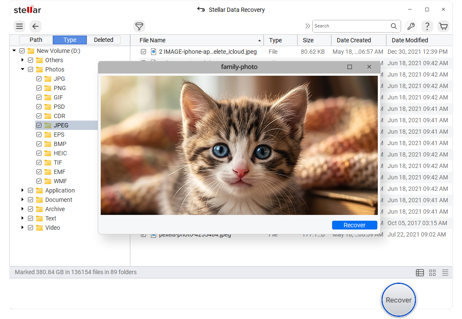This screenshot has width=462, height=319.
Task: Expand the Video folder
Action: pos(22,227)
